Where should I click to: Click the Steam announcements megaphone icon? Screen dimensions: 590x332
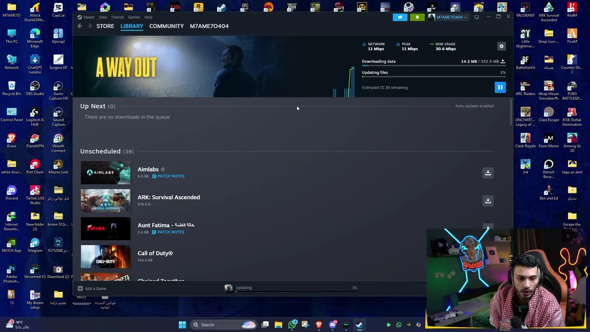pyautogui.click(x=400, y=17)
